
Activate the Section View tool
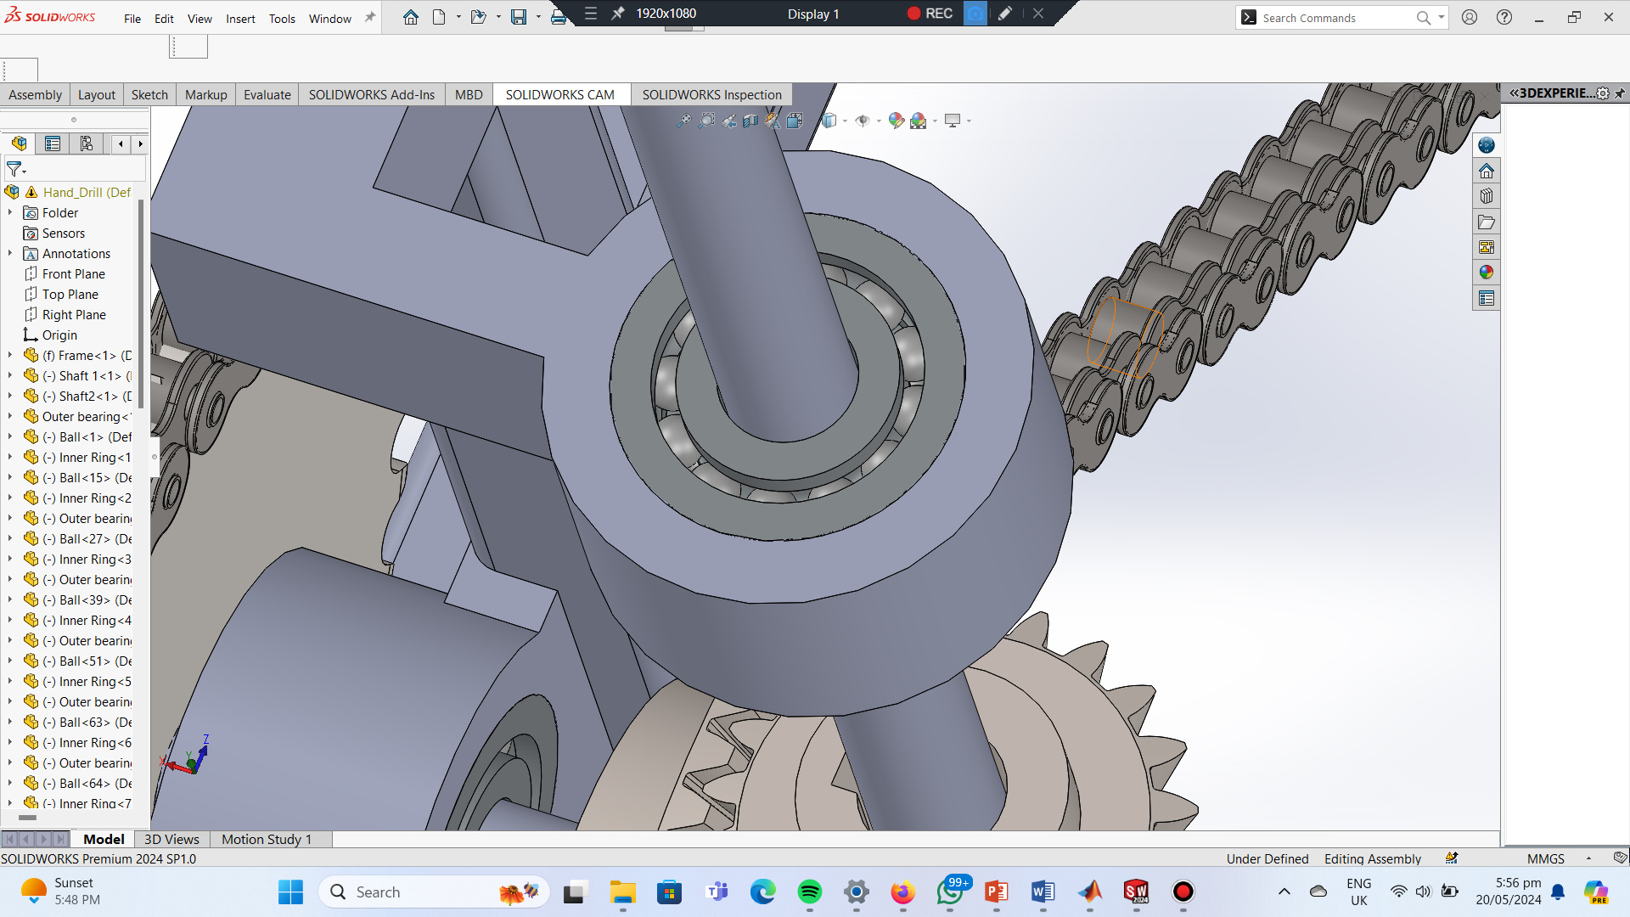click(x=750, y=121)
